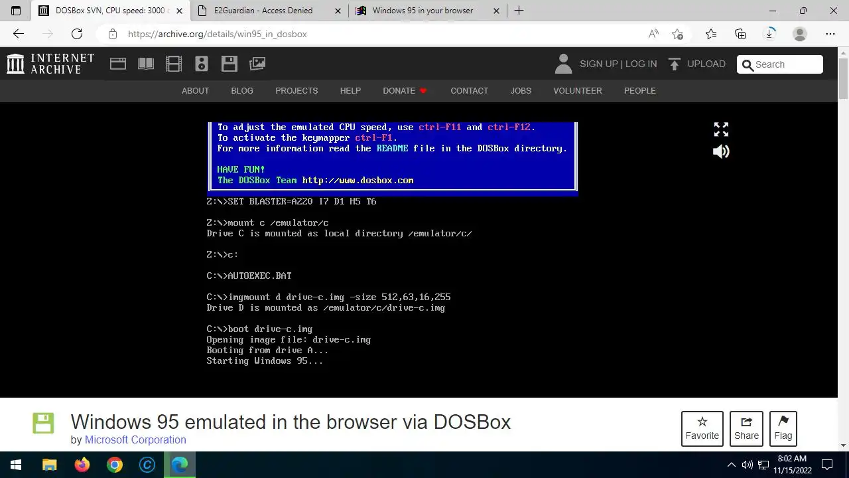Viewport: 849px width, 478px height.
Task: Click the site info lock icon
Action: tap(113, 34)
